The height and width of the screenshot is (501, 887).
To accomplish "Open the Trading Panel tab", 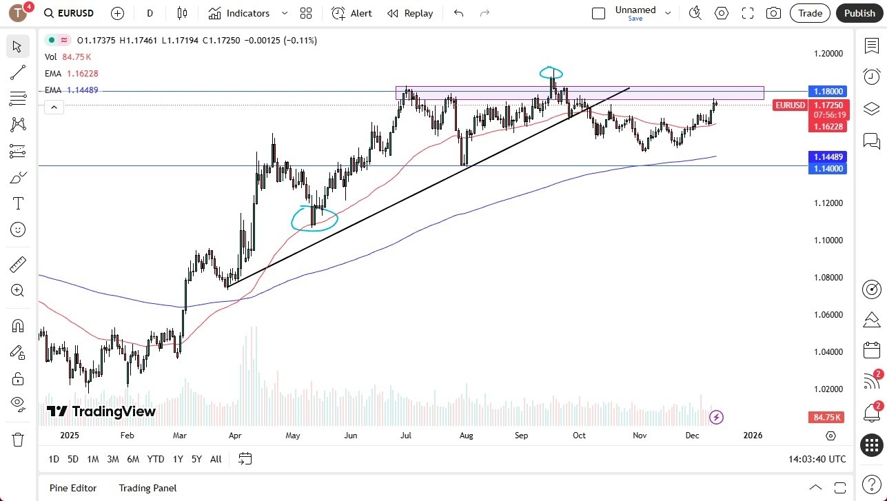I will pyautogui.click(x=147, y=488).
